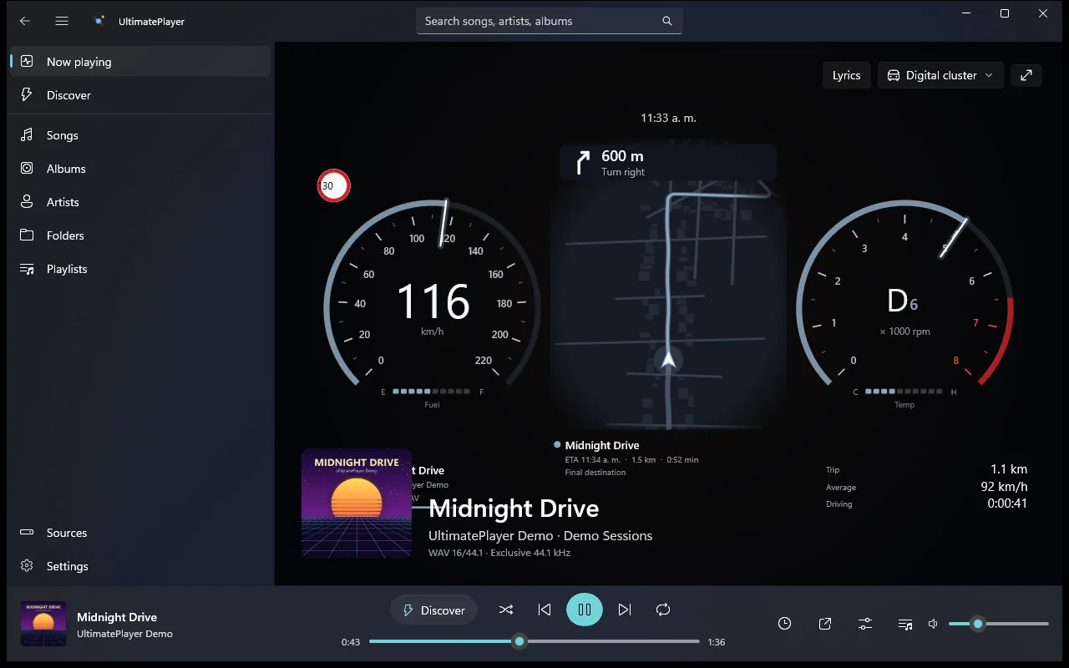This screenshot has height=668, width=1069.
Task: Open Settings in sidebar
Action: coord(140,566)
